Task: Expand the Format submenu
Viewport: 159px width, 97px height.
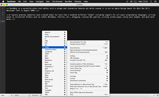Action: coord(88,78)
